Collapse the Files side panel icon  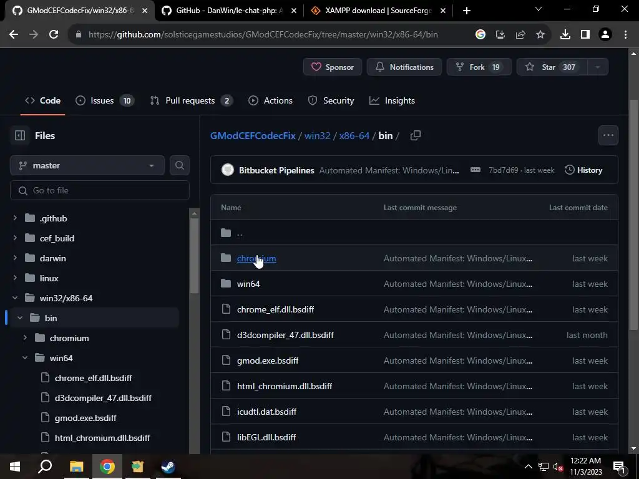point(19,135)
